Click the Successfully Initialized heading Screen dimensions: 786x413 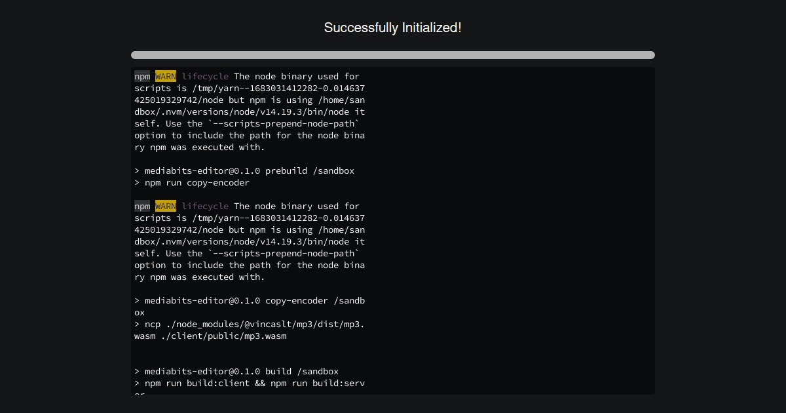click(392, 28)
